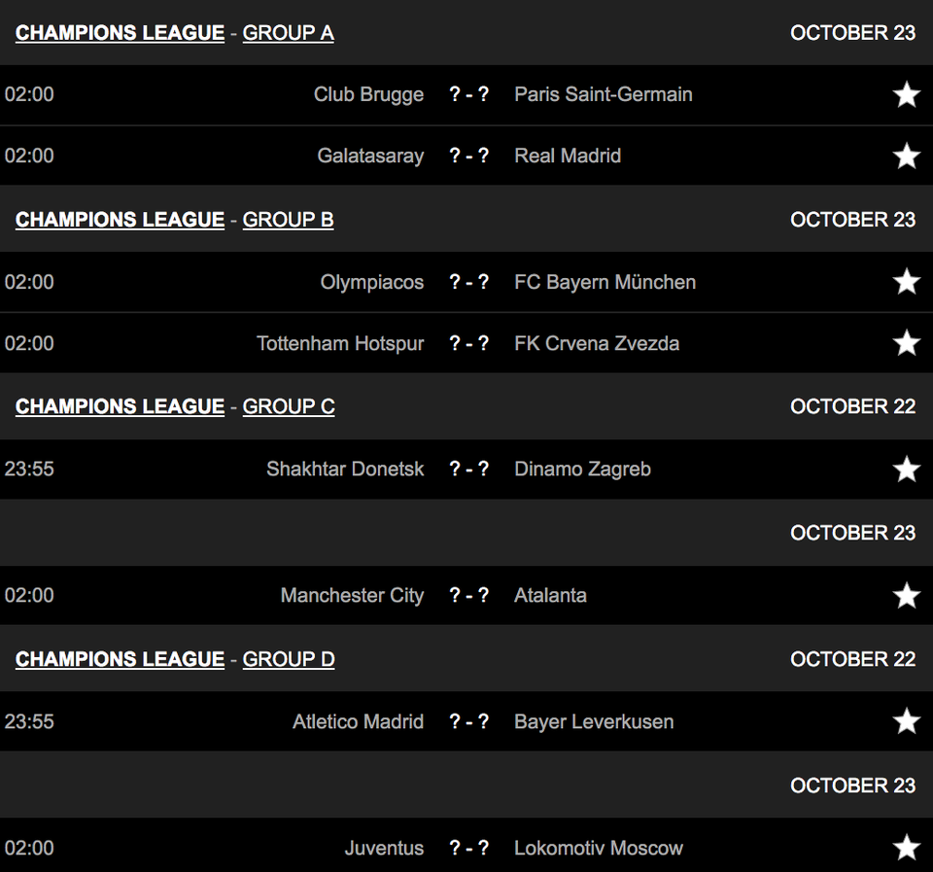
Task: Open the Group B link
Action: pos(288,220)
